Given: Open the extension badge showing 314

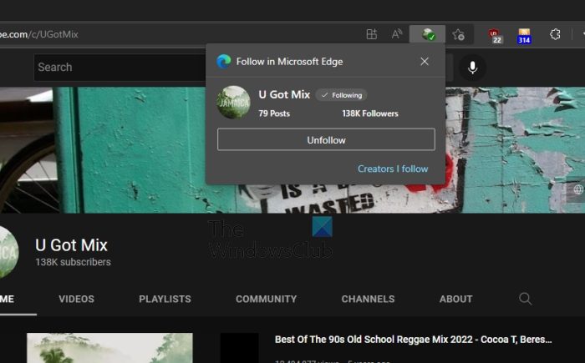Looking at the screenshot, I should [524, 36].
